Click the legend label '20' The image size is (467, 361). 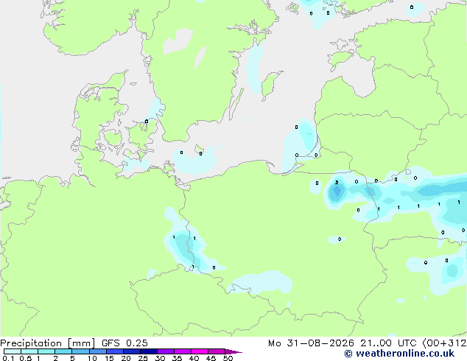(126, 358)
